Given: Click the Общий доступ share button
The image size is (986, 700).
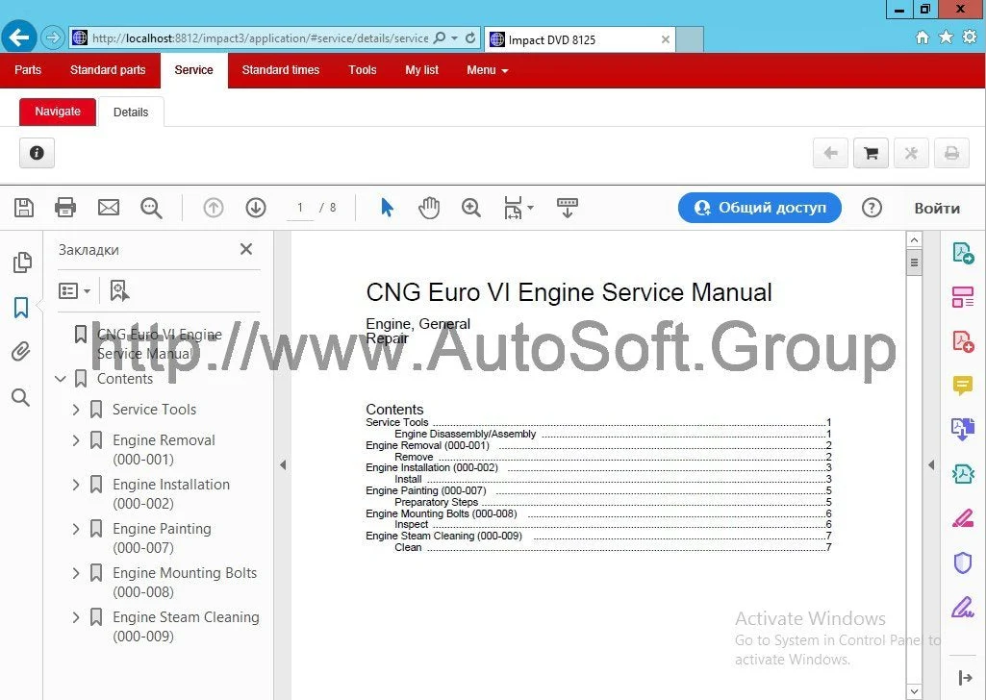Looking at the screenshot, I should click(759, 207).
